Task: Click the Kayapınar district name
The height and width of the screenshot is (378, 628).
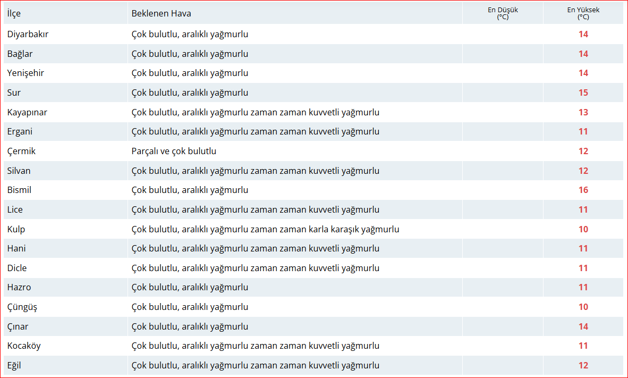Action: click(x=27, y=112)
